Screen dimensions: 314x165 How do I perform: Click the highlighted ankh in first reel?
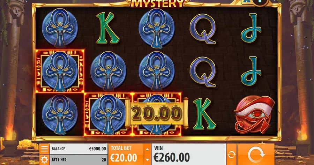point(60,71)
